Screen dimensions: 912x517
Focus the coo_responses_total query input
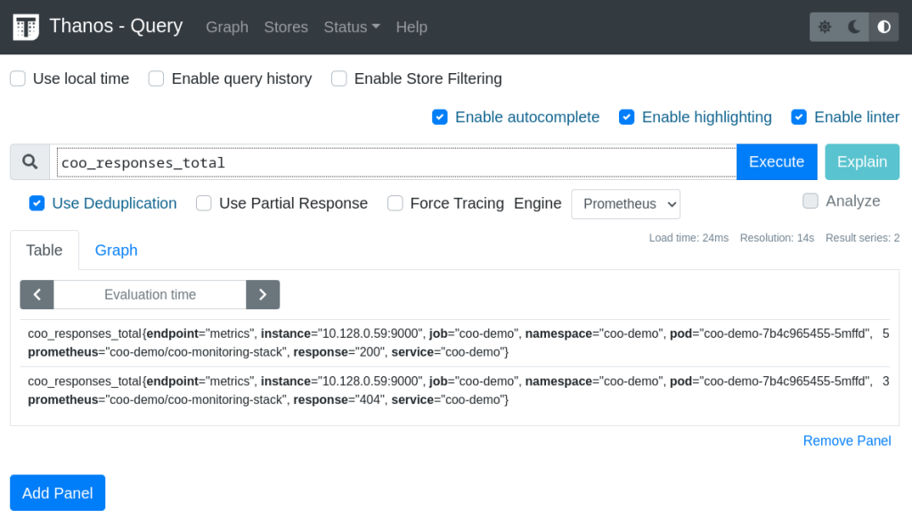pos(396,162)
